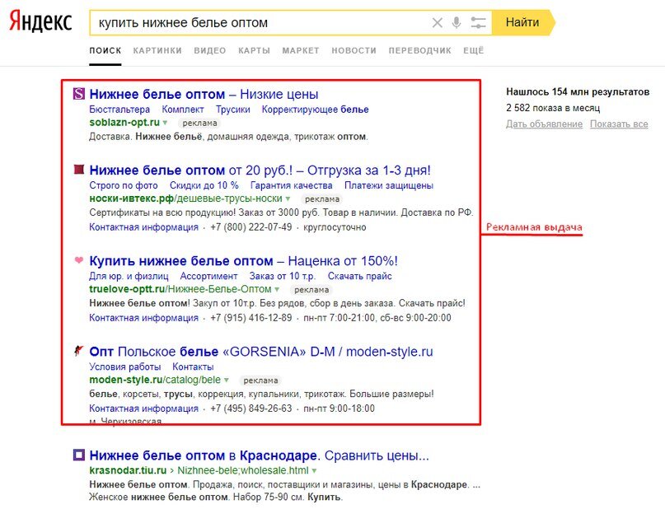Click the Дать объявление link
665x509 pixels.
click(x=544, y=124)
